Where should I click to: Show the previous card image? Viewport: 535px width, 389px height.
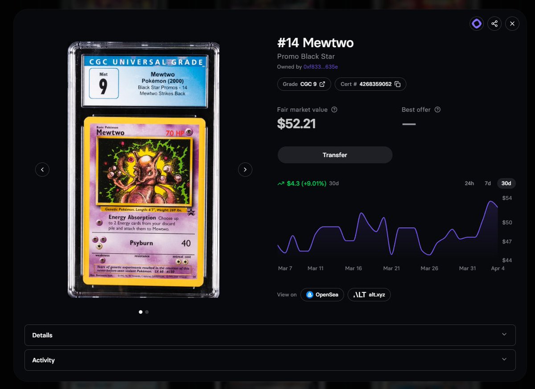42,169
